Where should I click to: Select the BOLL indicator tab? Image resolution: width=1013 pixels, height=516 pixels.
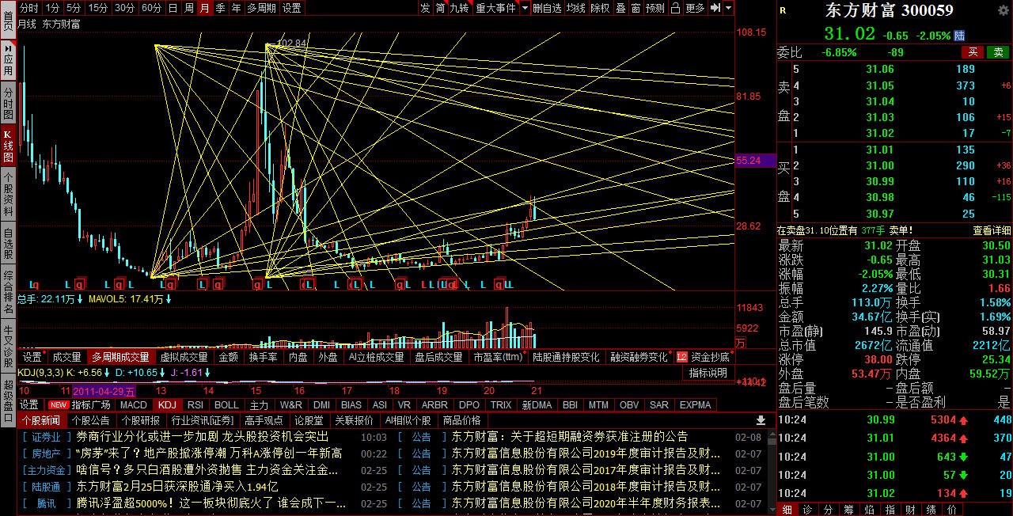pos(226,404)
